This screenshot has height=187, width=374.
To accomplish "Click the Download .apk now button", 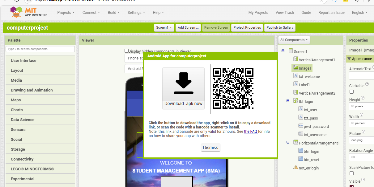I will 183,88.
